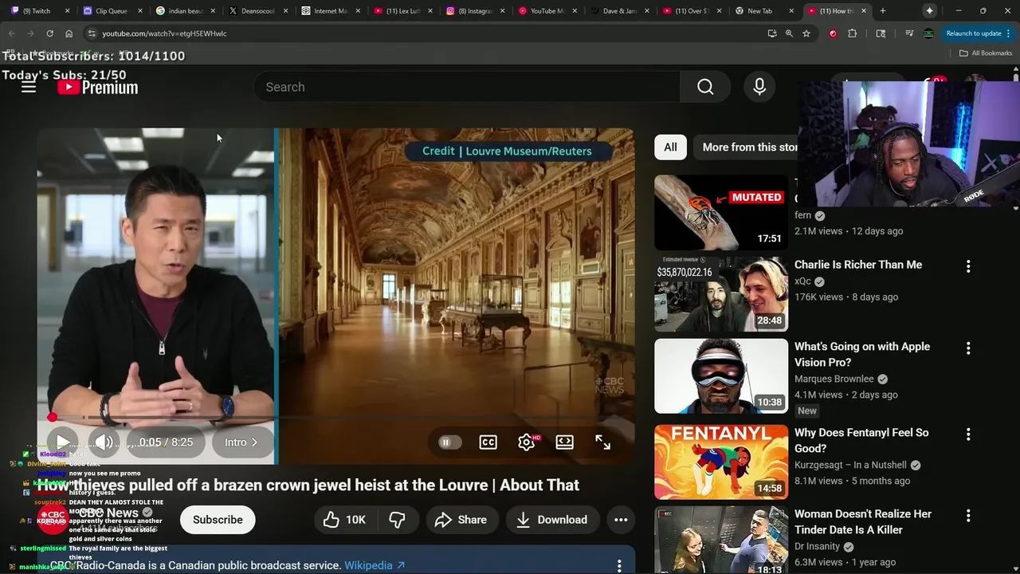Image resolution: width=1020 pixels, height=574 pixels.
Task: Switch to the Clip Queue browser tab
Action: coord(111,11)
